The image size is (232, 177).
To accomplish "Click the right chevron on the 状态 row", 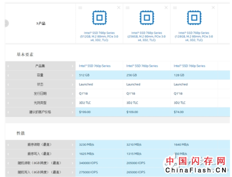I will tap(72, 84).
